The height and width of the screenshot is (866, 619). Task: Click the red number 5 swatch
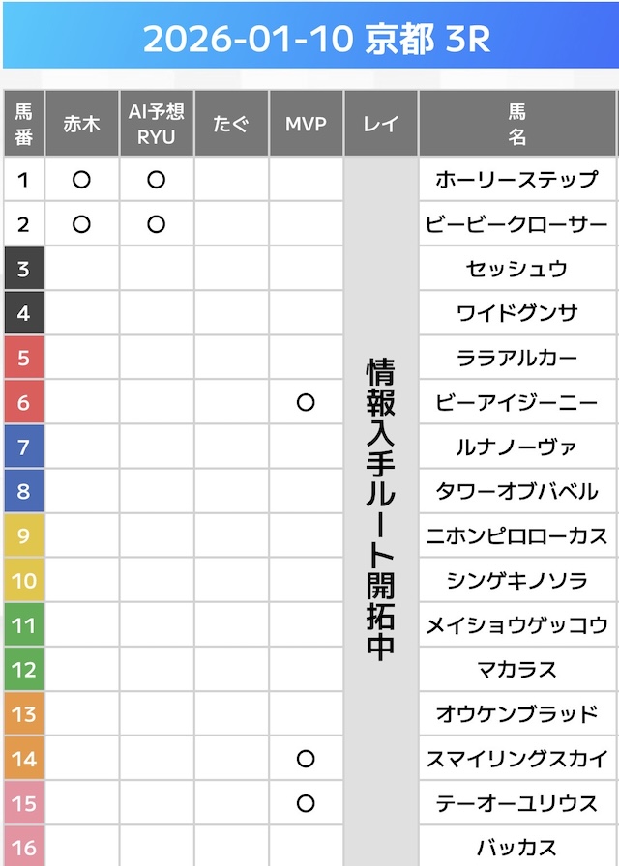(23, 359)
